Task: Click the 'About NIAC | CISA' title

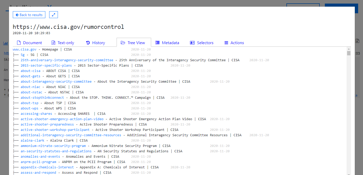Action: (x=63, y=87)
